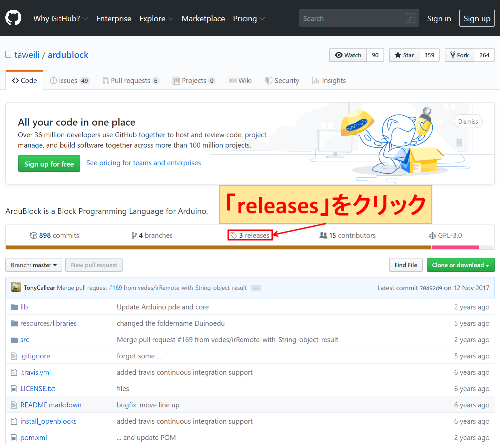Expand the Clone or download menu
This screenshot has height=448, width=500.
point(460,265)
